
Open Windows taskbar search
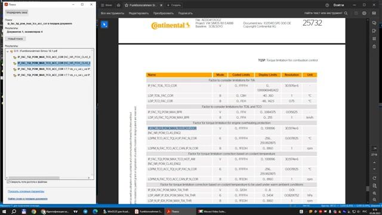pos(14,211)
